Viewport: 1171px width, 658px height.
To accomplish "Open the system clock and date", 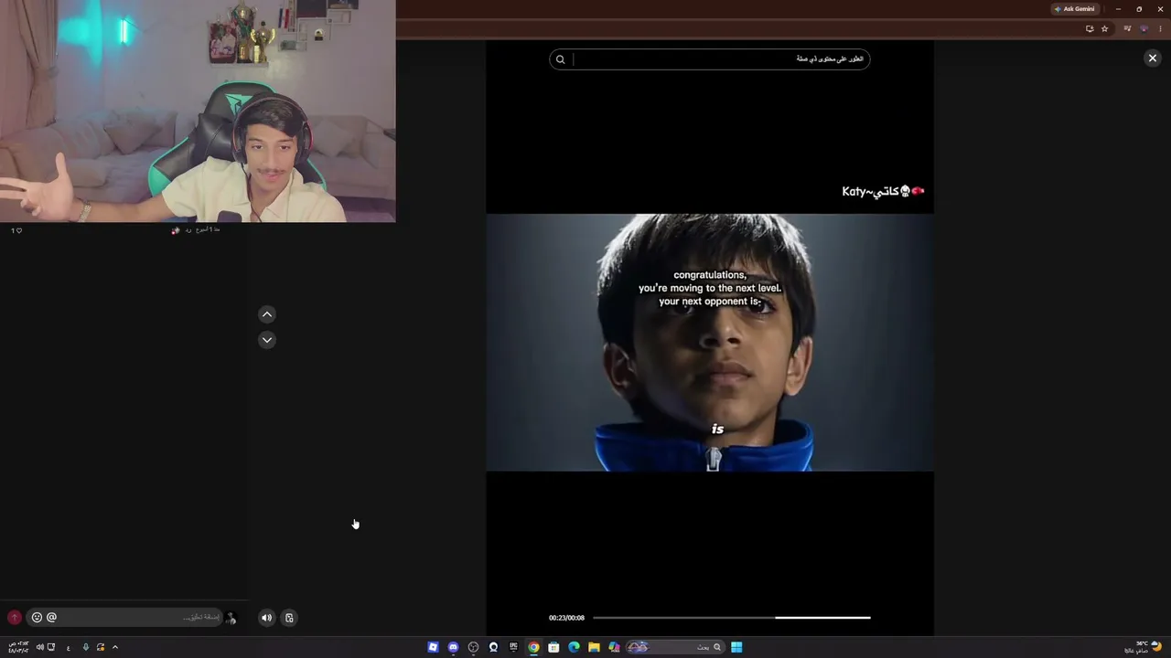I will pyautogui.click(x=18, y=647).
